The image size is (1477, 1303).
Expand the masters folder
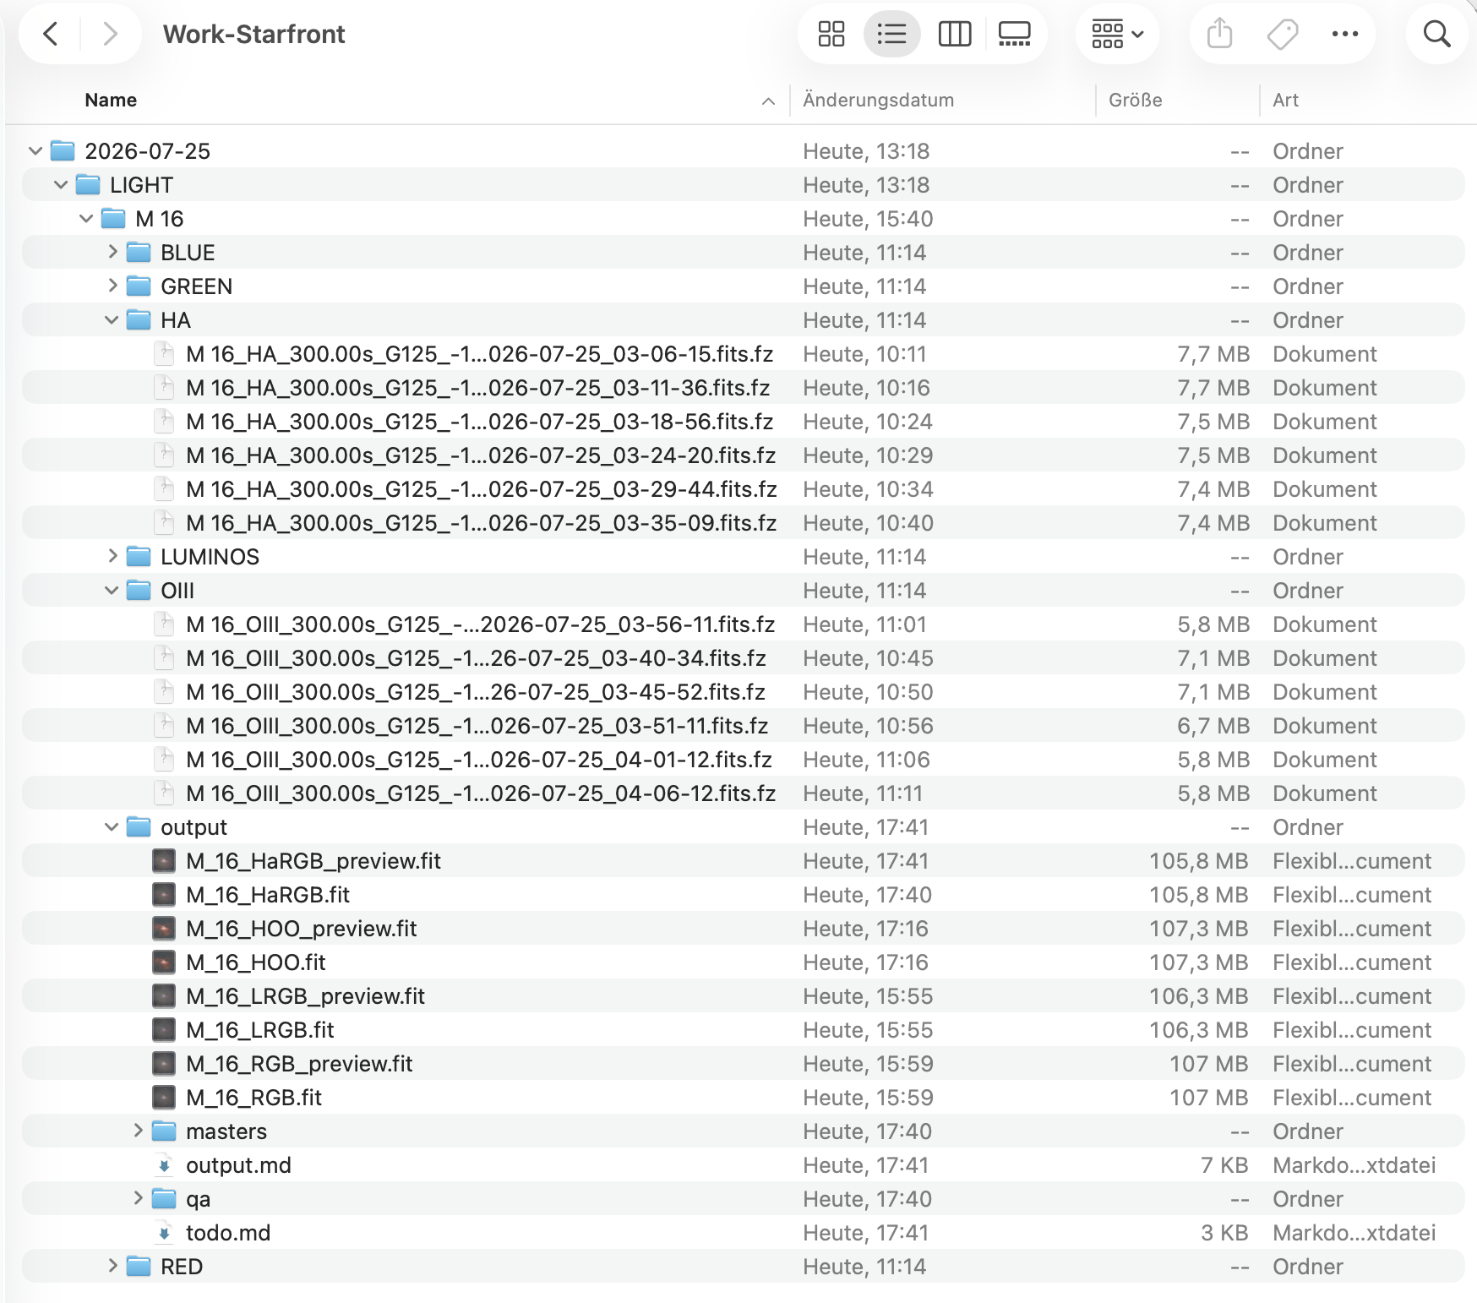click(x=138, y=1131)
